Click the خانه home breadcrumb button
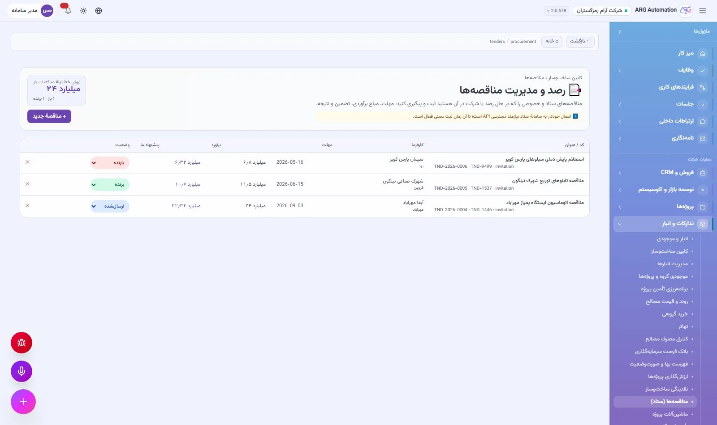The image size is (717, 425). pyautogui.click(x=552, y=41)
